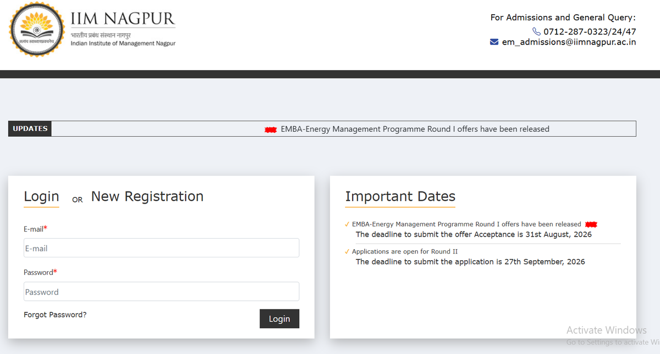660x354 pixels.
Task: Click the 'OR' text between Login and New Registration
Action: tap(78, 200)
